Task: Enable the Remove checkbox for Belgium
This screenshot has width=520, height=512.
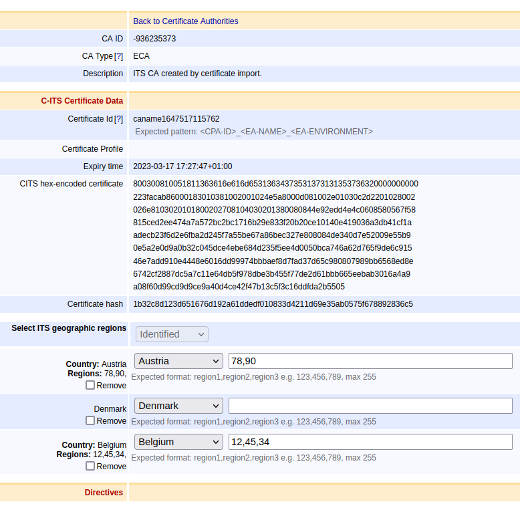Action: point(90,466)
